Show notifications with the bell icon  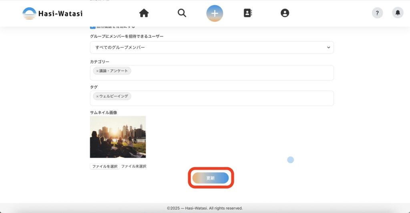398,13
